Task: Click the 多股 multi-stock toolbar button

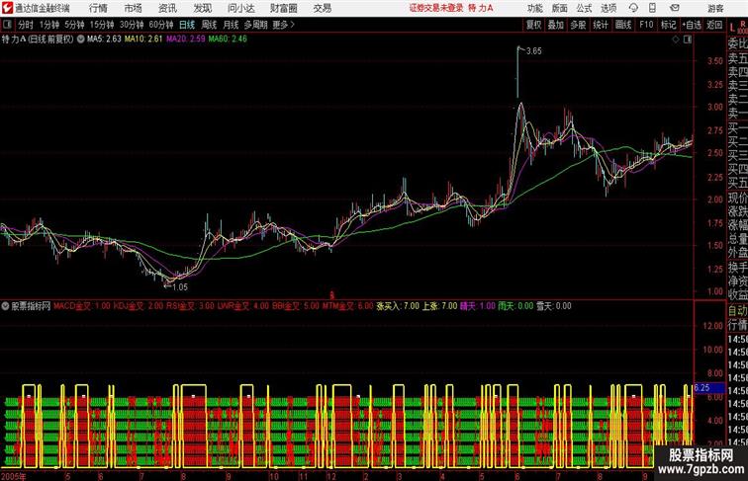Action: tap(578, 25)
